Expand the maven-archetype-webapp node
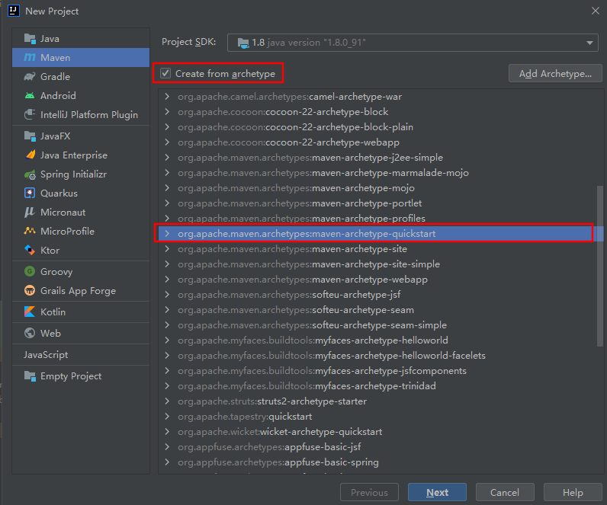This screenshot has height=505, width=607. [167, 280]
